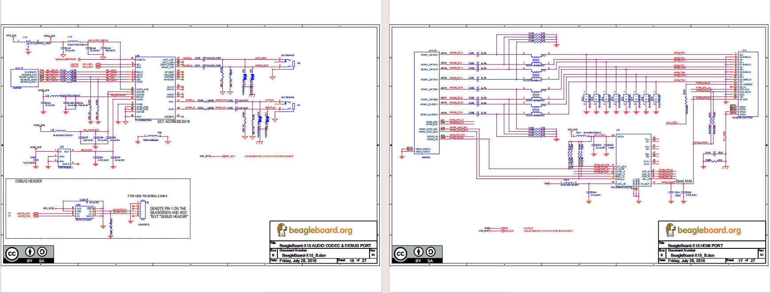Click sheet number '16 of 27'
This screenshot has width=771, height=293.
coord(358,261)
